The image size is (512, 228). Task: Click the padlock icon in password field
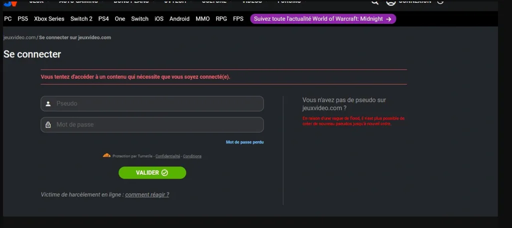tap(48, 125)
